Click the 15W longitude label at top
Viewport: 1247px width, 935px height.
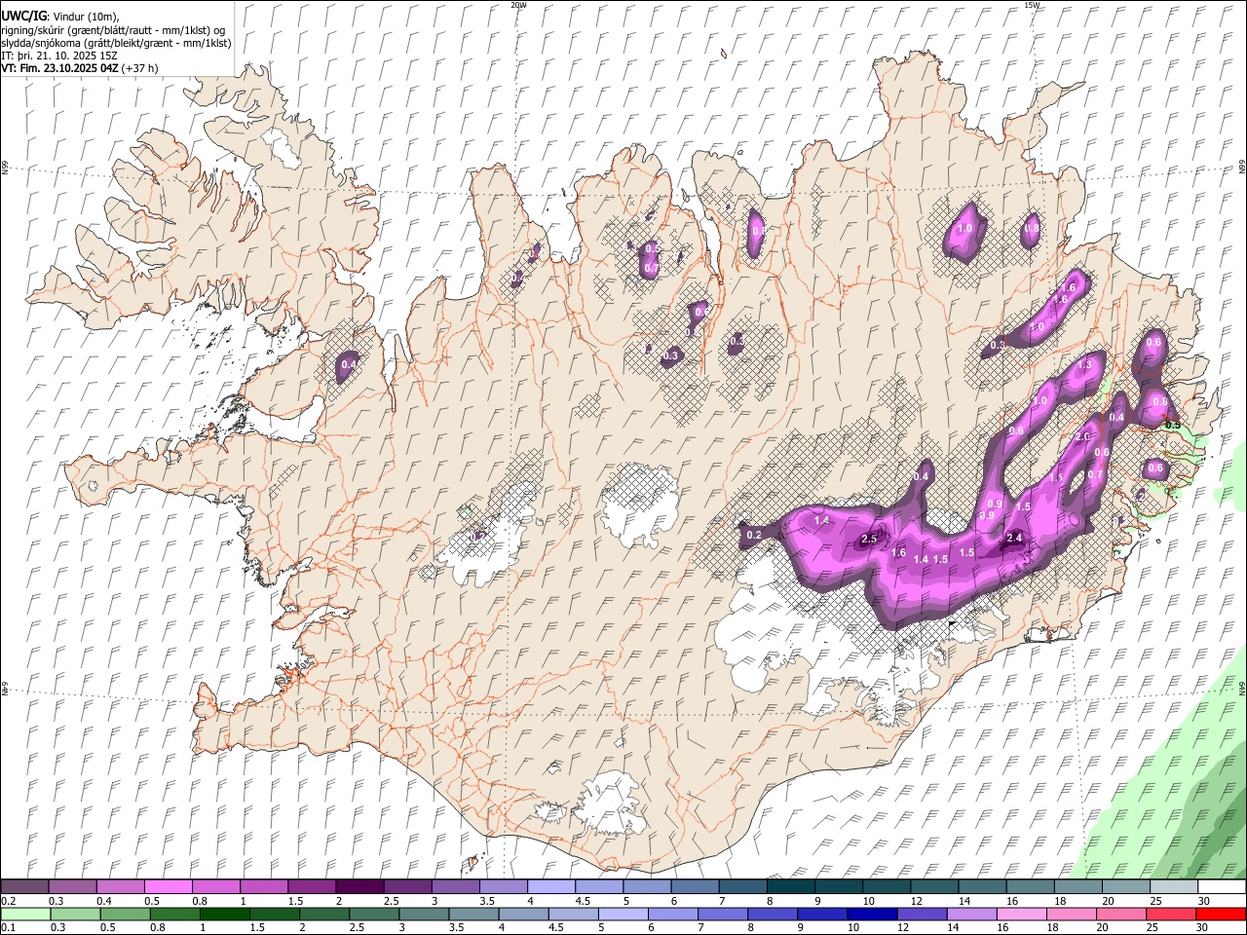1032,5
